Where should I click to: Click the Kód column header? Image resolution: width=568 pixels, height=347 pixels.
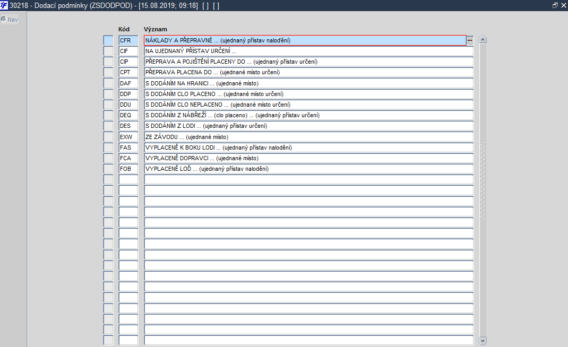pos(124,29)
